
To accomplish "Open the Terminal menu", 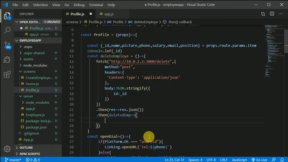I will [96, 5].
